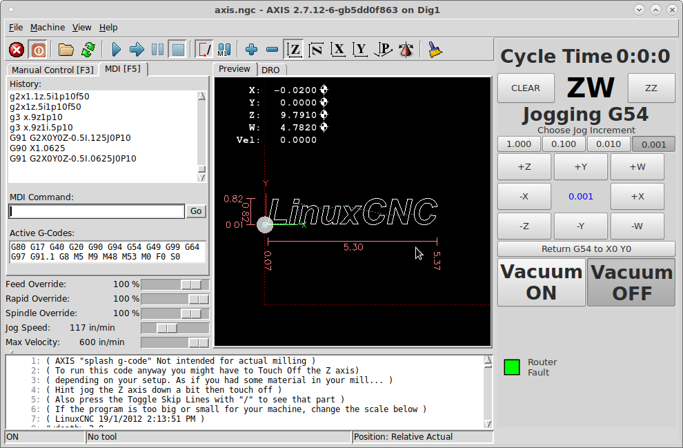The image size is (683, 448).
Task: Jog with the +W button
Action: [637, 167]
